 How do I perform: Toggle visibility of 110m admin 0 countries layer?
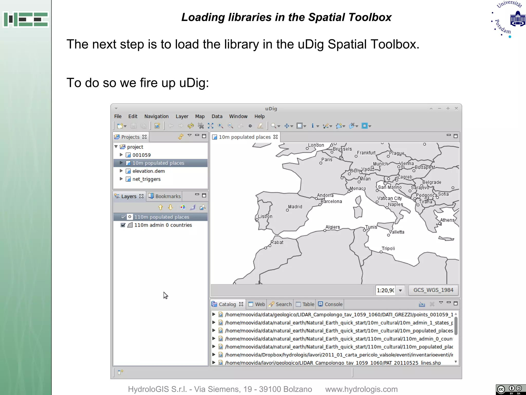click(123, 225)
